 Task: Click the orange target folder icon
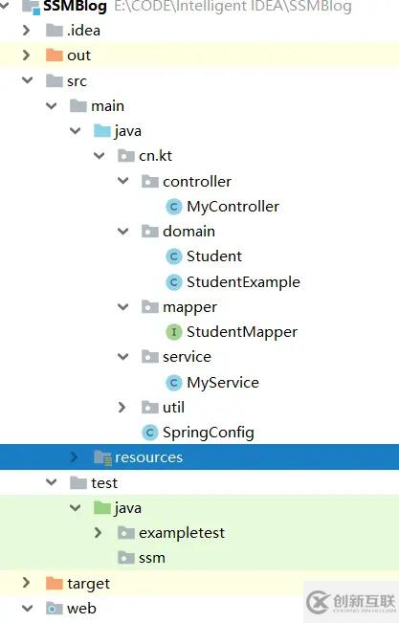(x=55, y=583)
